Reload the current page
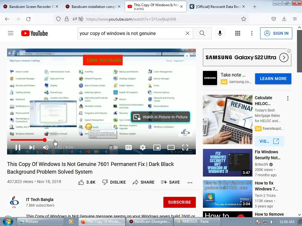The width and height of the screenshot is (302, 226). click(x=28, y=19)
